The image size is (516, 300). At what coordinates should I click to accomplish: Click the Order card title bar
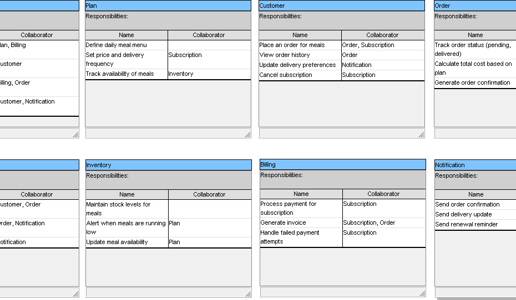[475, 6]
